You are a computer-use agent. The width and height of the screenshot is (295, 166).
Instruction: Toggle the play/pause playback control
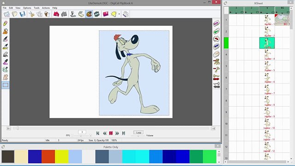pyautogui.click(x=111, y=133)
